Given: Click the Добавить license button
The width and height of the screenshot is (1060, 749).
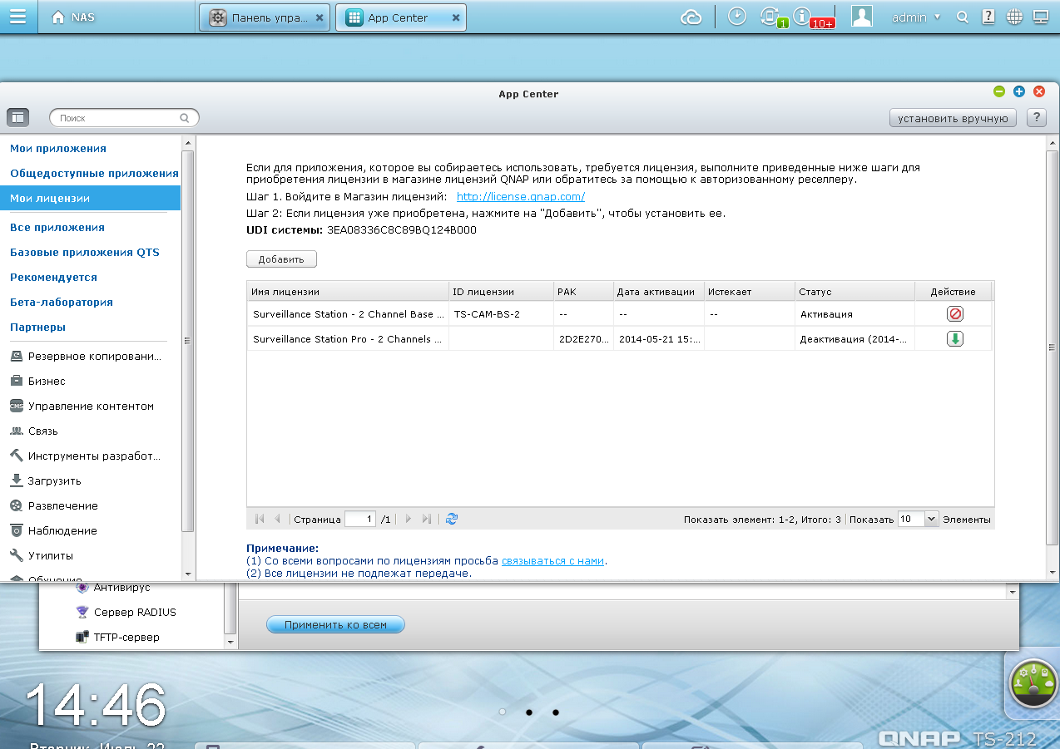Looking at the screenshot, I should [281, 259].
